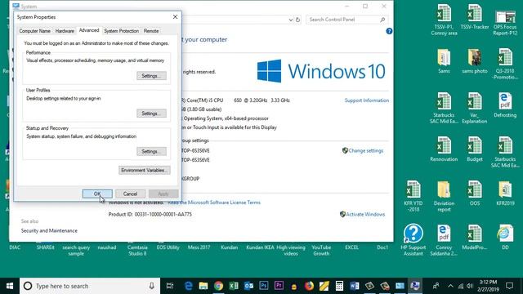The height and width of the screenshot is (294, 523).
Task: Refresh the System window address bar
Action: click(297, 20)
